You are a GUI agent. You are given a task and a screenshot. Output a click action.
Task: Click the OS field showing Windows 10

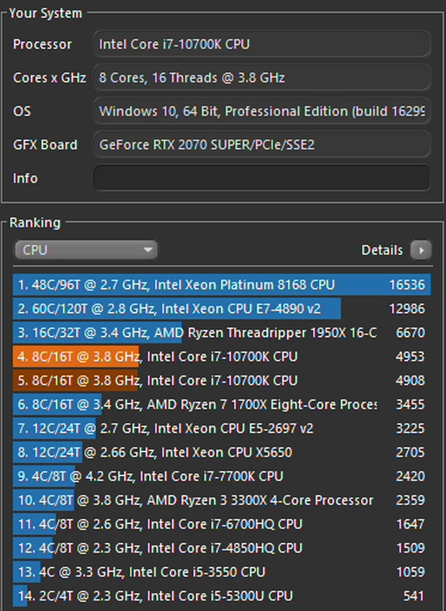pos(262,111)
